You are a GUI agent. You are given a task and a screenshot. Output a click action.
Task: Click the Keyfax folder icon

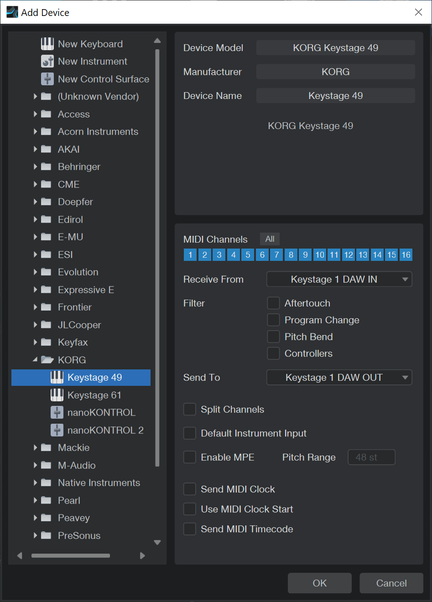tap(46, 342)
